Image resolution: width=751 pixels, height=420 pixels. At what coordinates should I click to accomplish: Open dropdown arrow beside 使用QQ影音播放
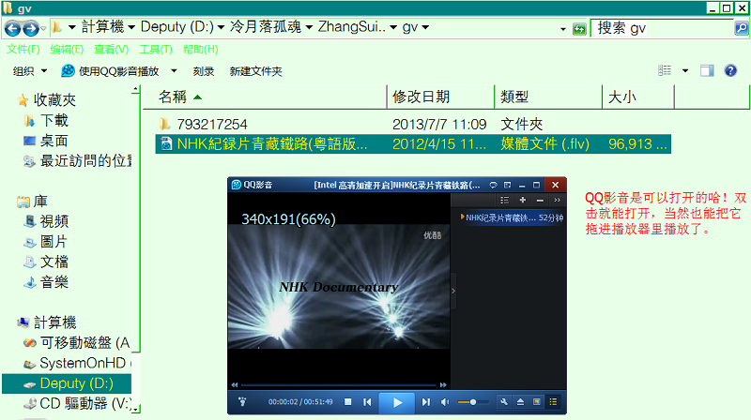click(174, 71)
